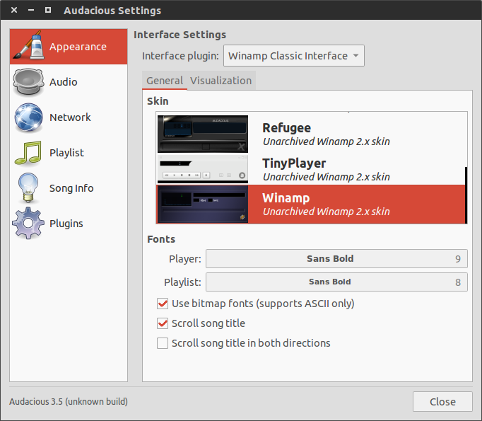Disable Use bitmap fonts checkbox
482x421 pixels.
(163, 304)
